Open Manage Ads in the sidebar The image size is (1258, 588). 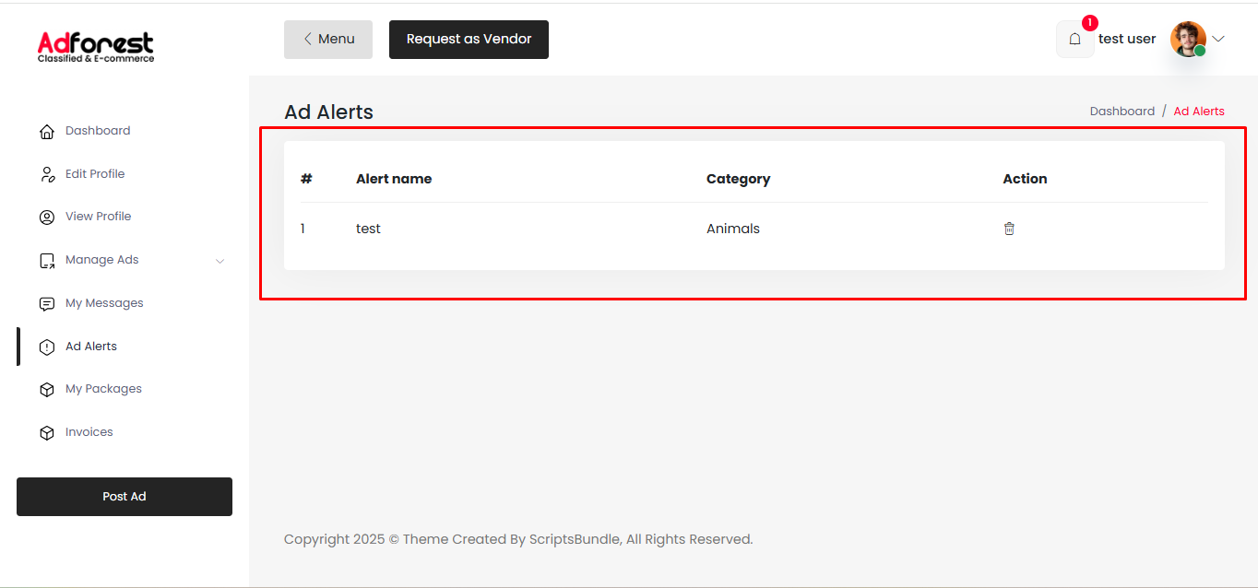pos(101,260)
